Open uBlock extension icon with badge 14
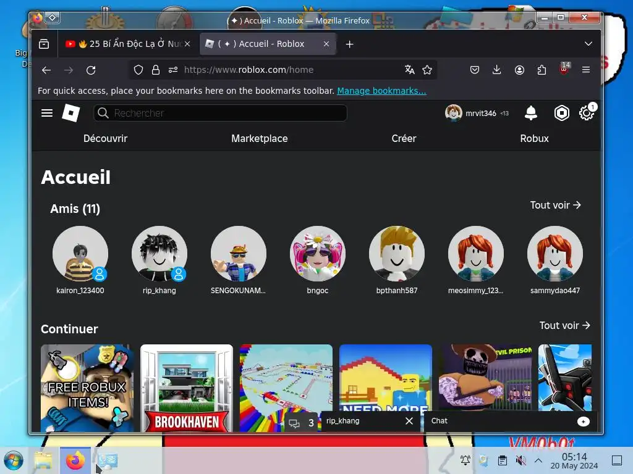Viewport: 633px width, 474px height. click(x=564, y=69)
